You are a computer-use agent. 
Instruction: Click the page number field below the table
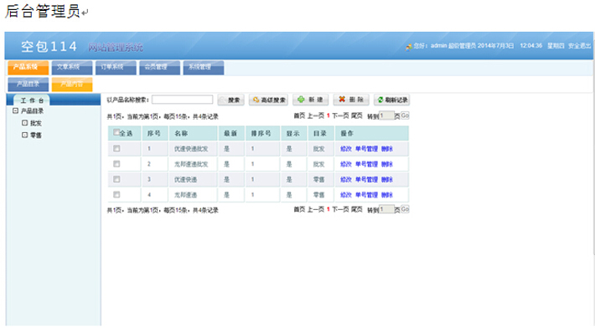coord(386,209)
